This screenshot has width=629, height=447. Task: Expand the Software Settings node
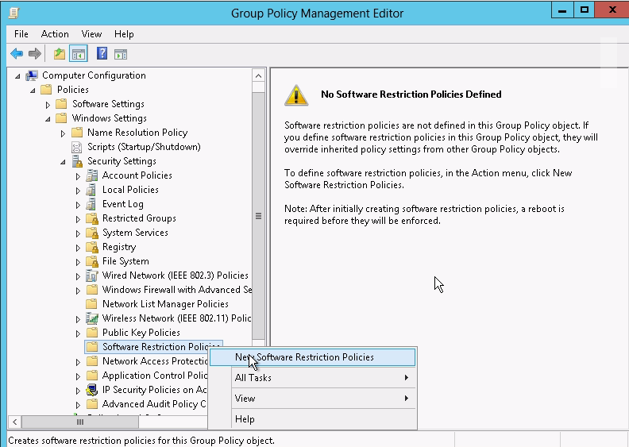48,105
